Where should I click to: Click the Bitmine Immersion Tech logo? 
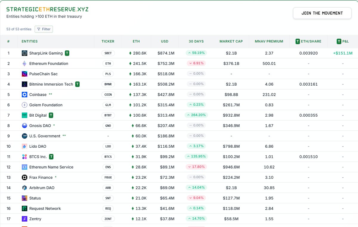click(24, 84)
